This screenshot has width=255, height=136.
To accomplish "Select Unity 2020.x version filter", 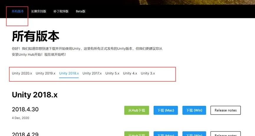I will click(x=22, y=73).
